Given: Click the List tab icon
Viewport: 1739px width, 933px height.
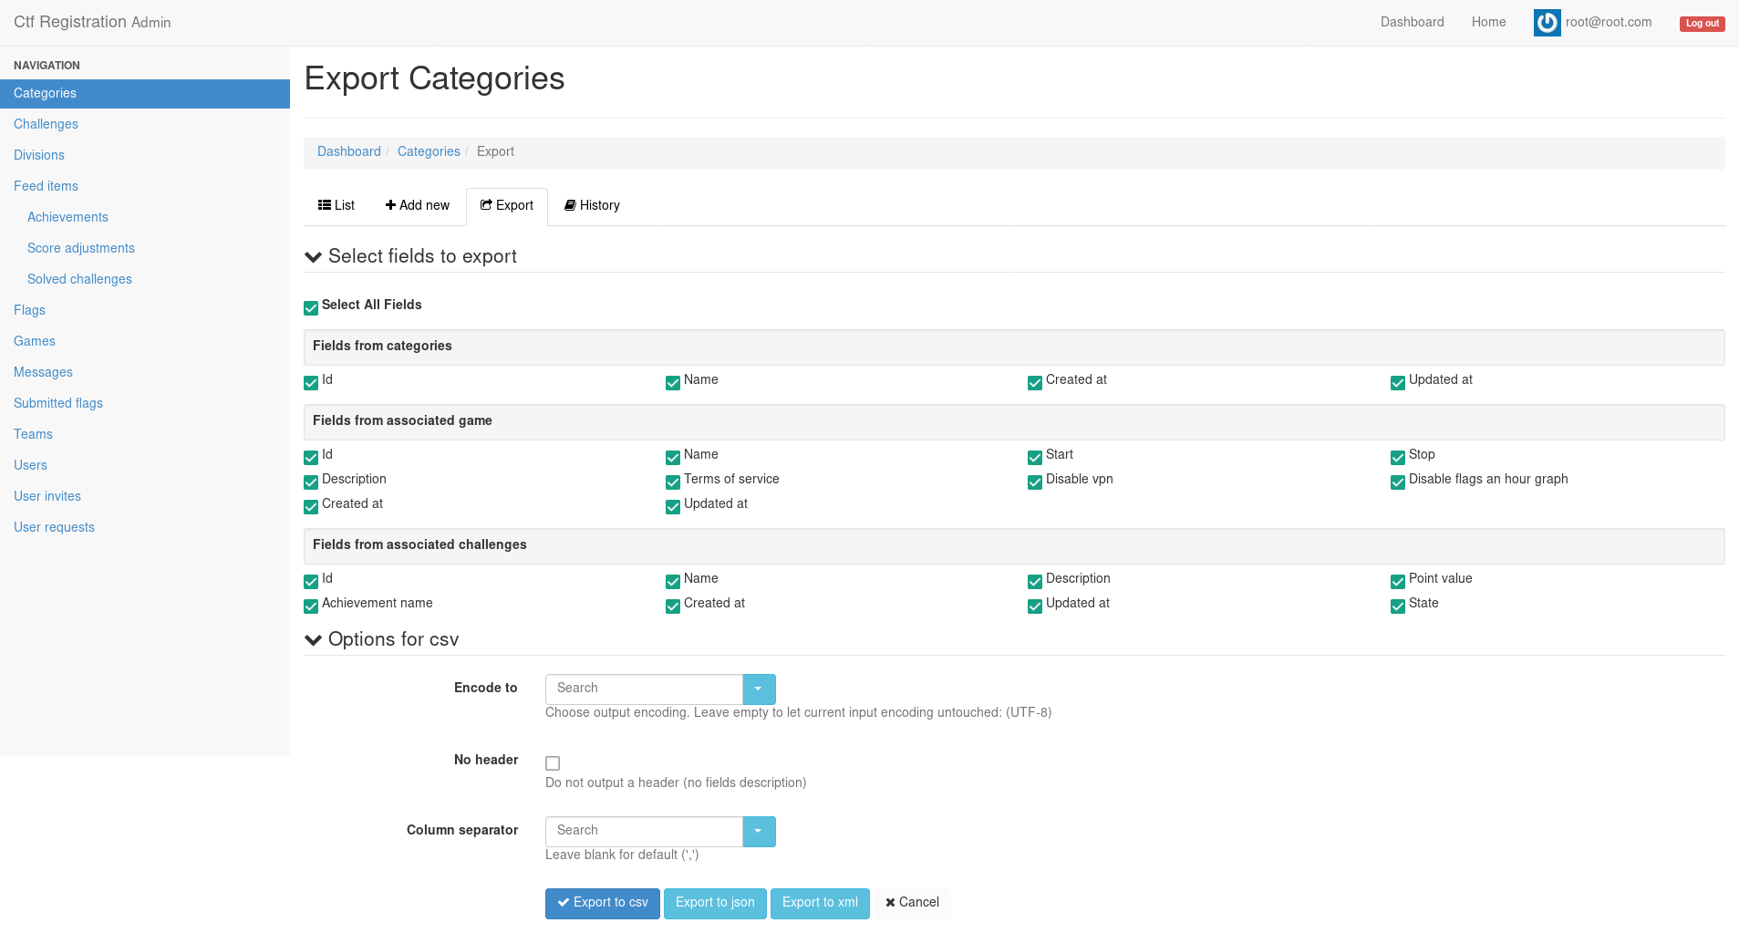Looking at the screenshot, I should tap(324, 204).
